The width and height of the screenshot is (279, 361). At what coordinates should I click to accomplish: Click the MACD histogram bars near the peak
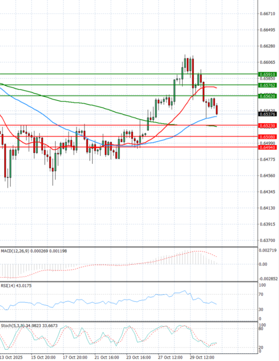click(x=191, y=258)
